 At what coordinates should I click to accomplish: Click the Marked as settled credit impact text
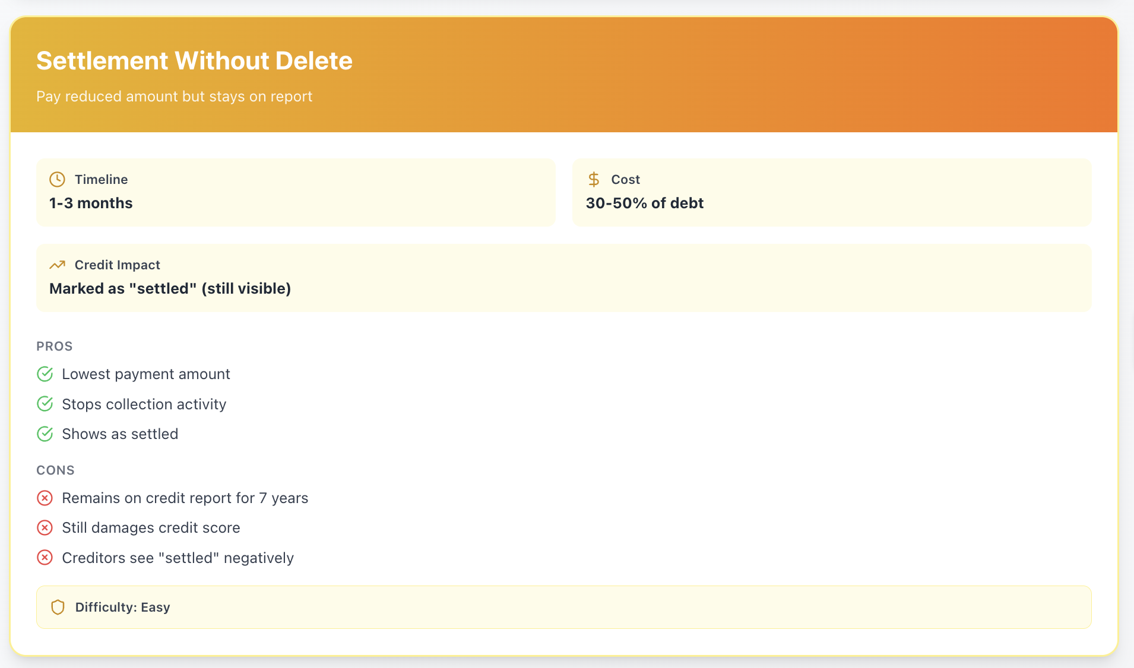tap(170, 288)
